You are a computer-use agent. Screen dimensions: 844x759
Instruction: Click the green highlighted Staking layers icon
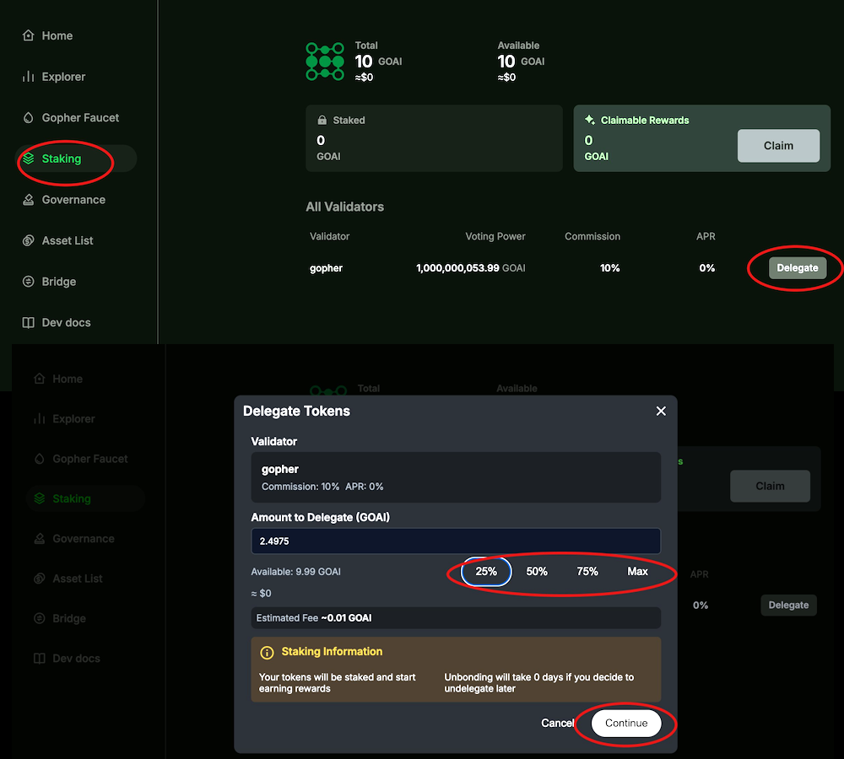tap(28, 159)
